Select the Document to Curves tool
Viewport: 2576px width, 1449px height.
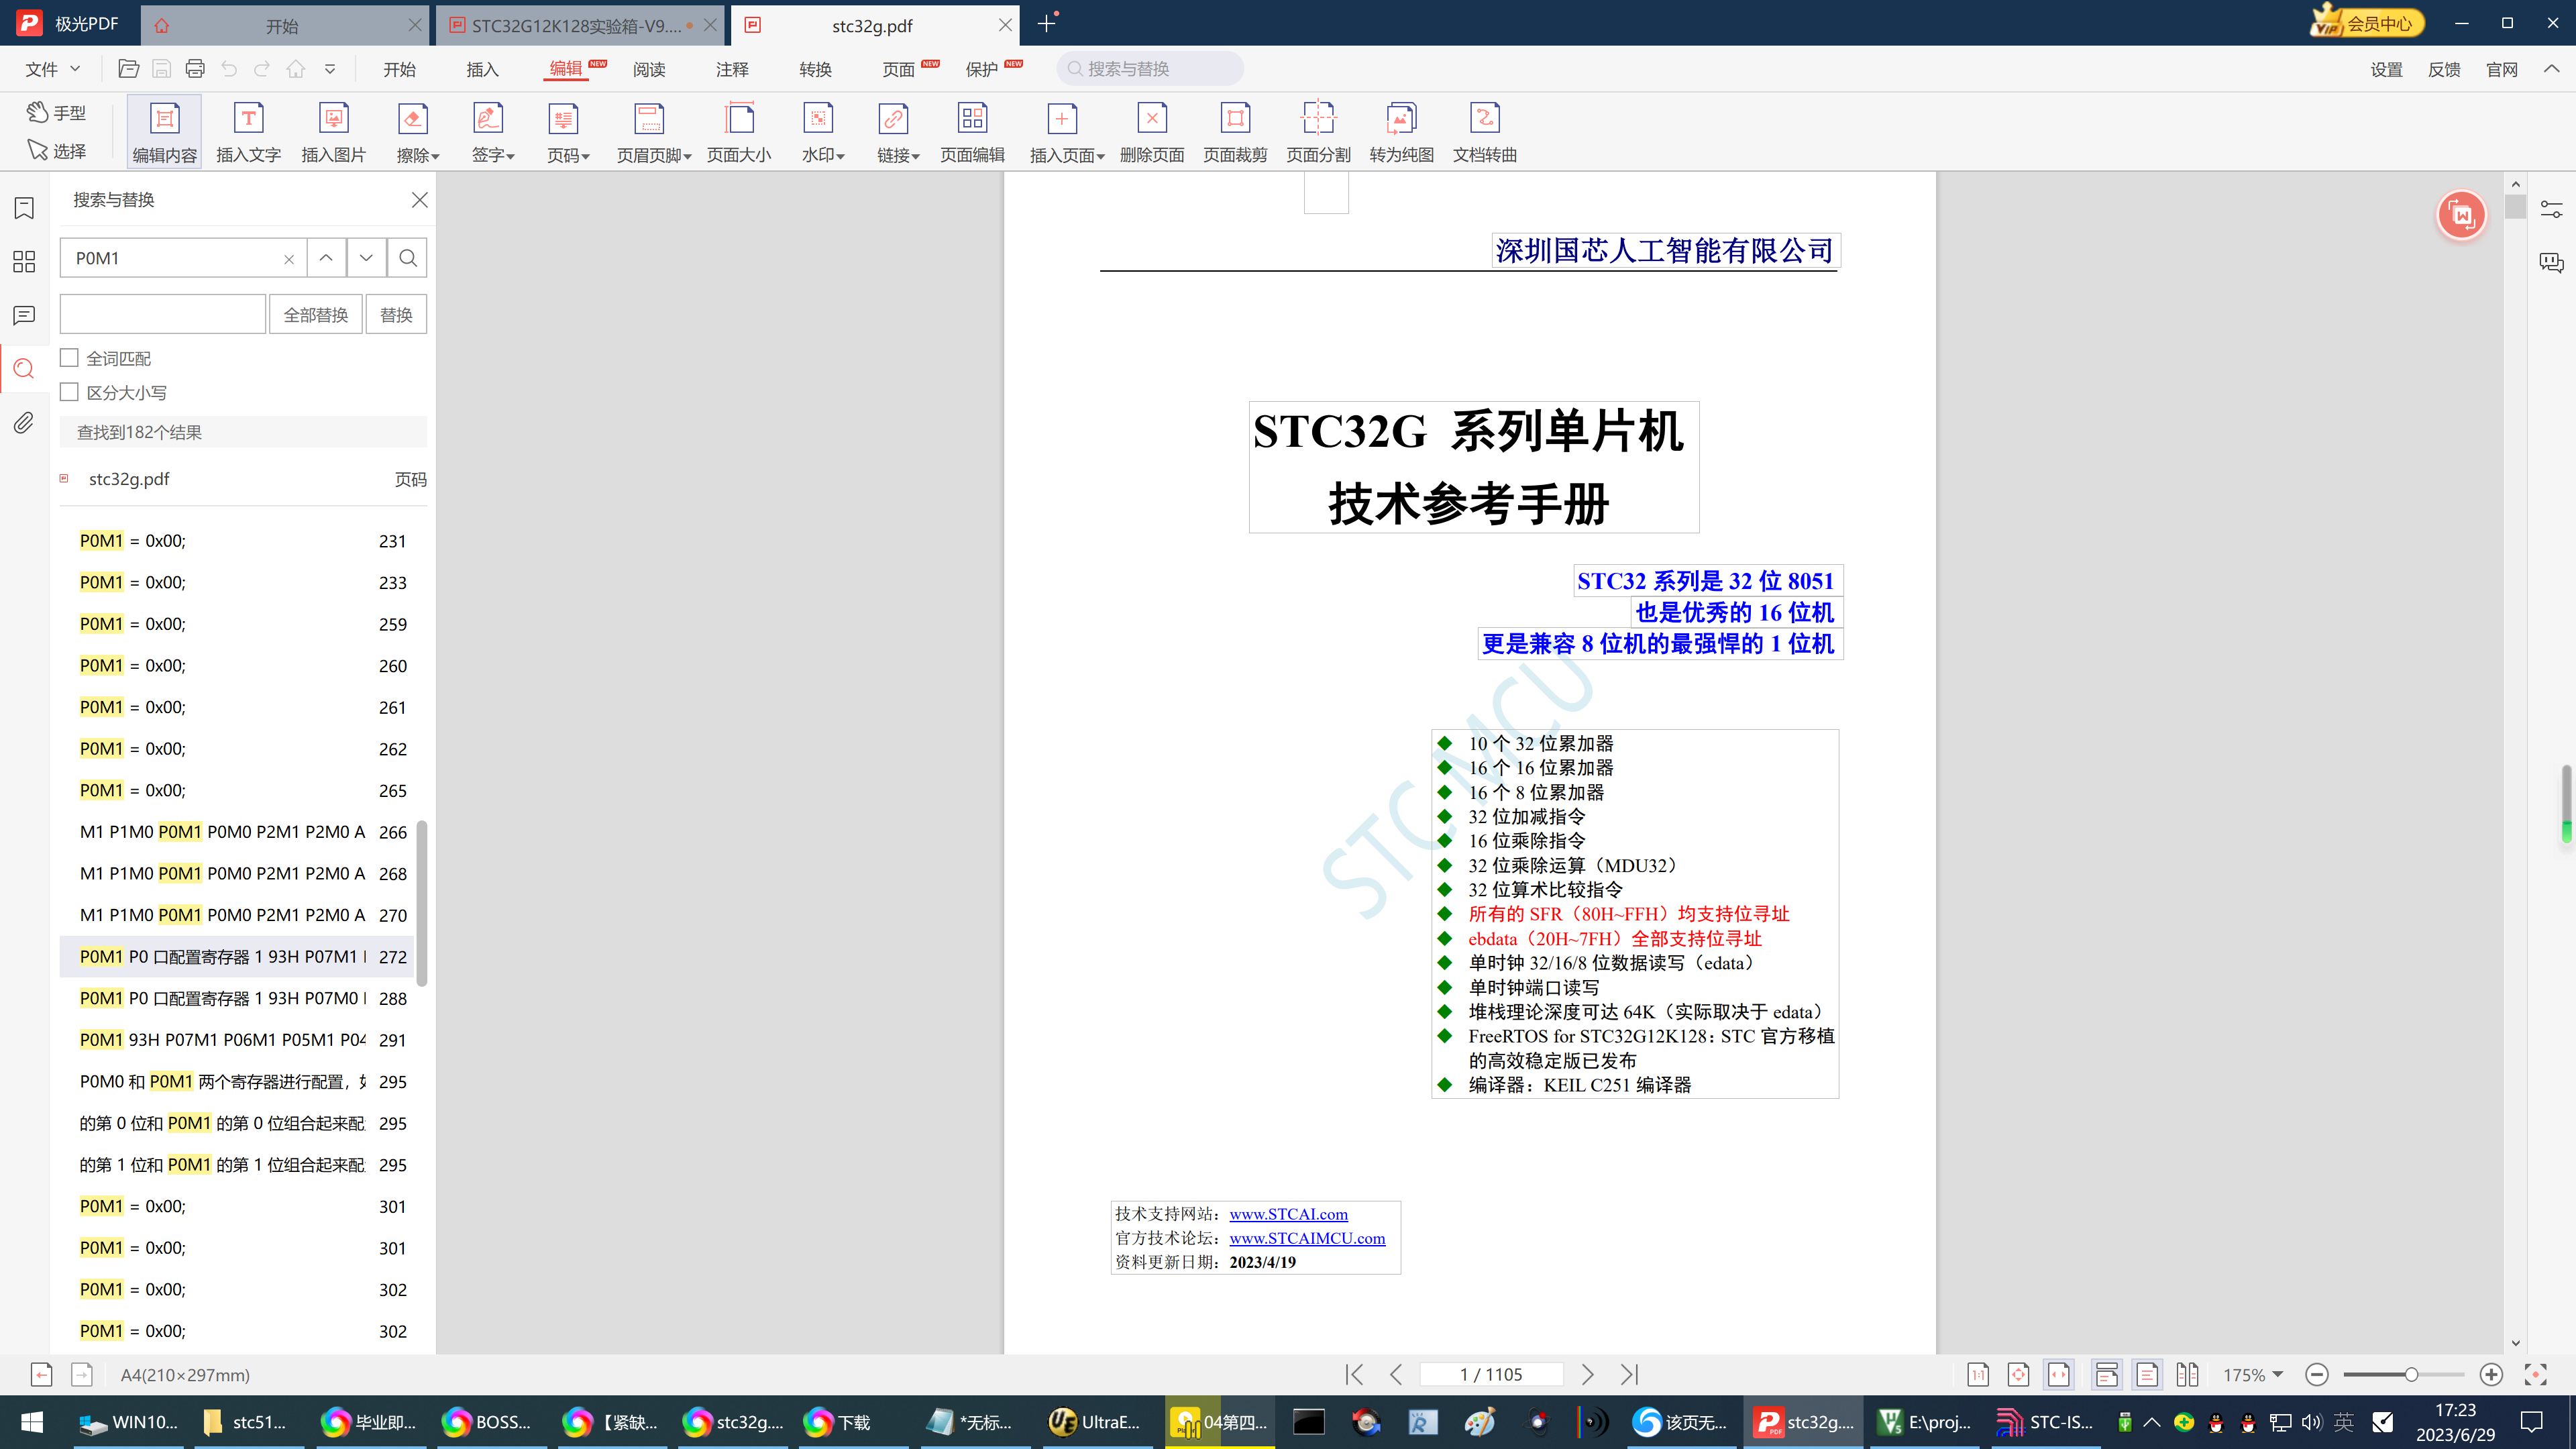pyautogui.click(x=1485, y=131)
